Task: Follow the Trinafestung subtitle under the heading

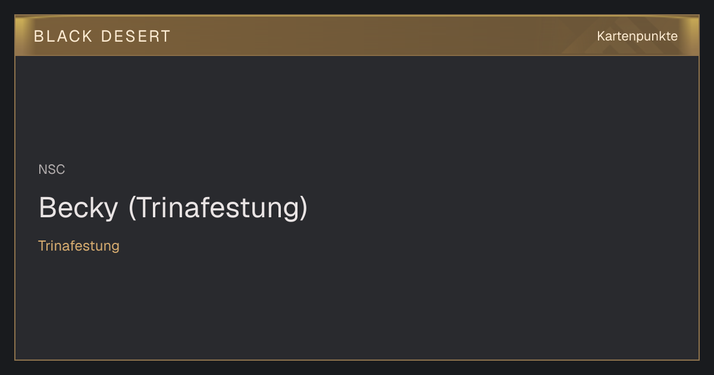Action: pyautogui.click(x=79, y=246)
